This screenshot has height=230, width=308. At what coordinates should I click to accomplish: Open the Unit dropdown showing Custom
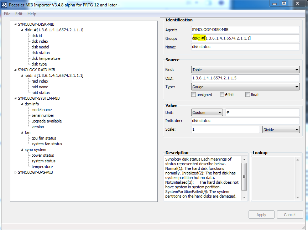pos(207,113)
